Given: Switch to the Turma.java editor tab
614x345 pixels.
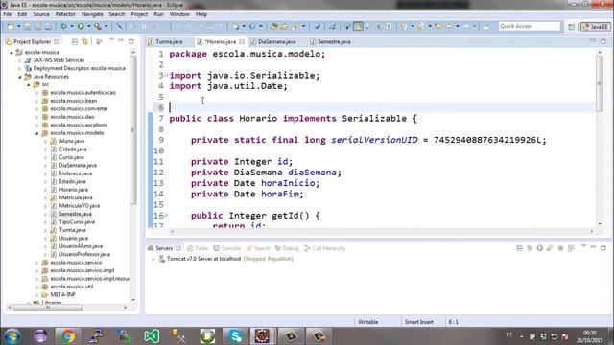Looking at the screenshot, I should [x=169, y=41].
